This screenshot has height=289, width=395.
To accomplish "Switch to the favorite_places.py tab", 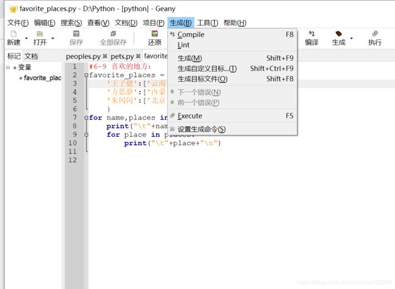I will pyautogui.click(x=156, y=56).
